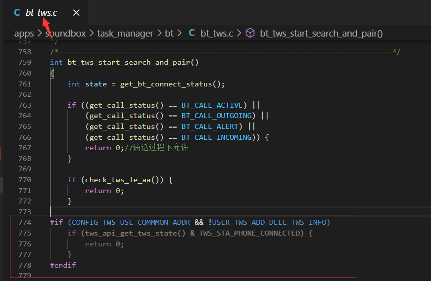Open 'bt_tws.c' breadcrumb file segment
The image size is (431, 281).
[217, 34]
